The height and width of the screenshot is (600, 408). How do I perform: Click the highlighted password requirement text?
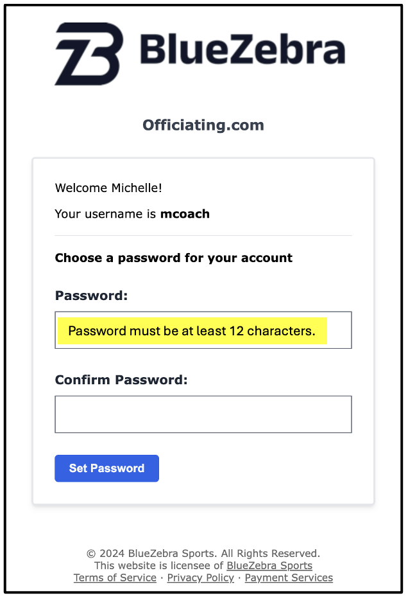192,330
